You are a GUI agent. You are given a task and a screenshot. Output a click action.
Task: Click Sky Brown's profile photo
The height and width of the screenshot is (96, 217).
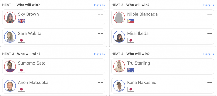coord(10,17)
